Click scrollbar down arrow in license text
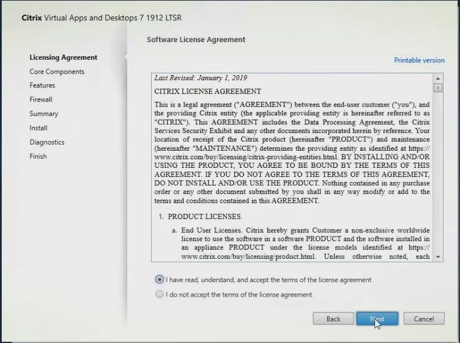This screenshot has height=343, width=460. 438,257
